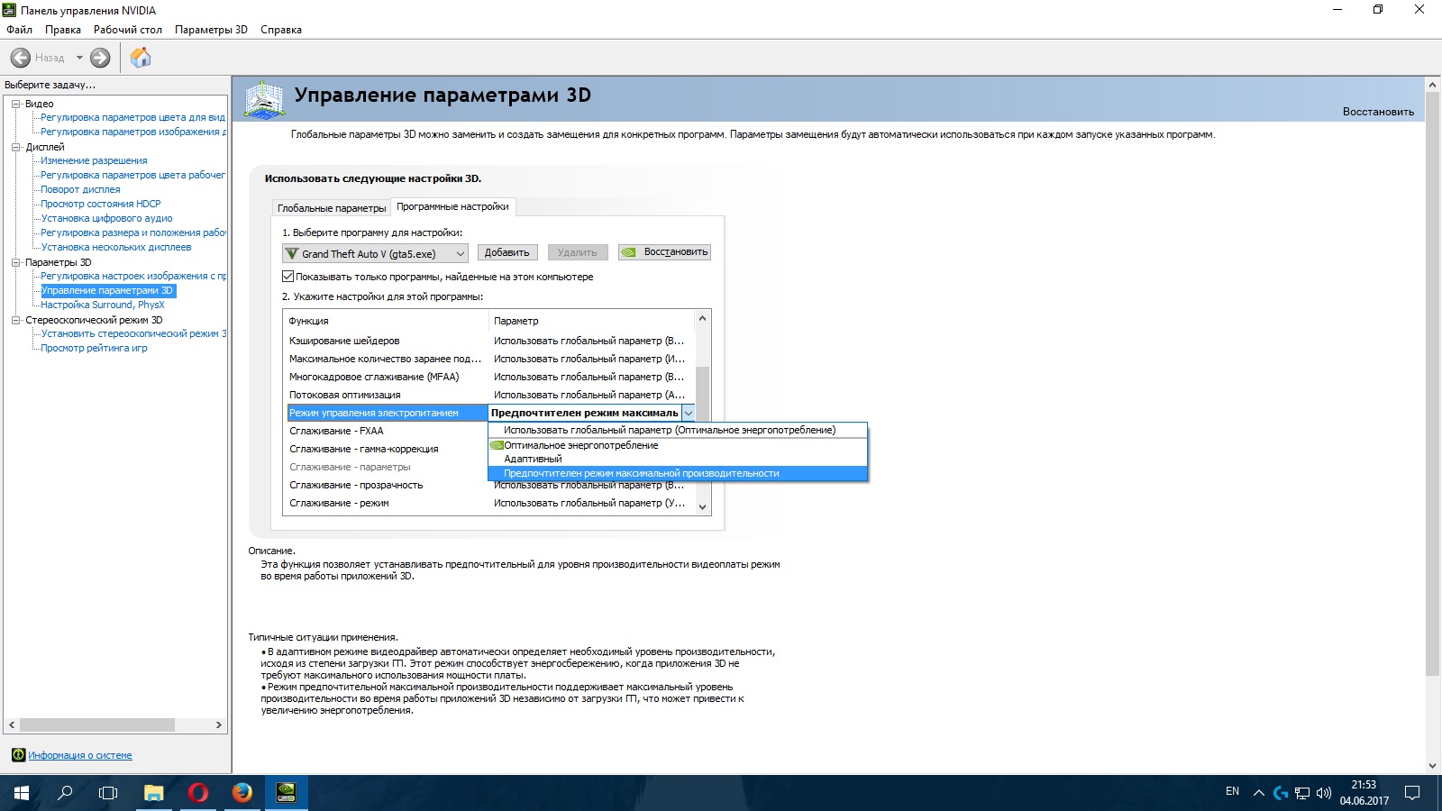Show hidden system tray icons

(1259, 793)
